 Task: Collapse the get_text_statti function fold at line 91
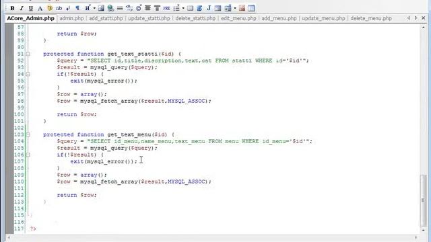28,54
